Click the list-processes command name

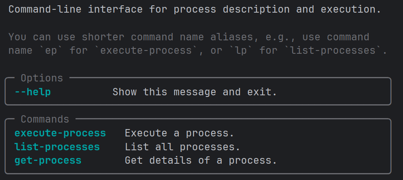pos(57,147)
